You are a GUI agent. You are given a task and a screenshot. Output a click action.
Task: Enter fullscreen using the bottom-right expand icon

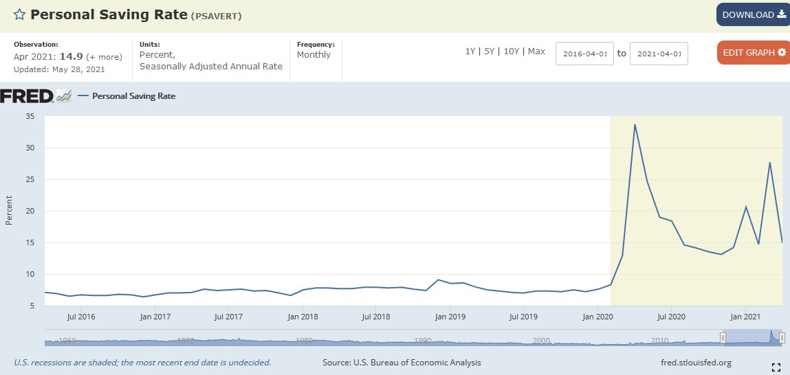click(x=776, y=367)
